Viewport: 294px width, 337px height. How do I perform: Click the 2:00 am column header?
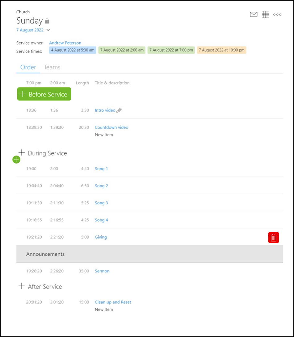57,83
